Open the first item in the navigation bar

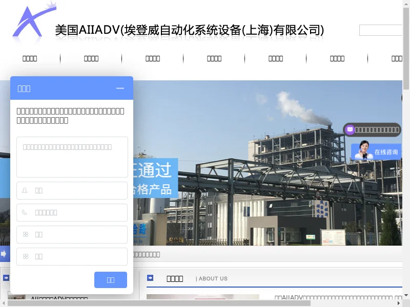point(30,58)
